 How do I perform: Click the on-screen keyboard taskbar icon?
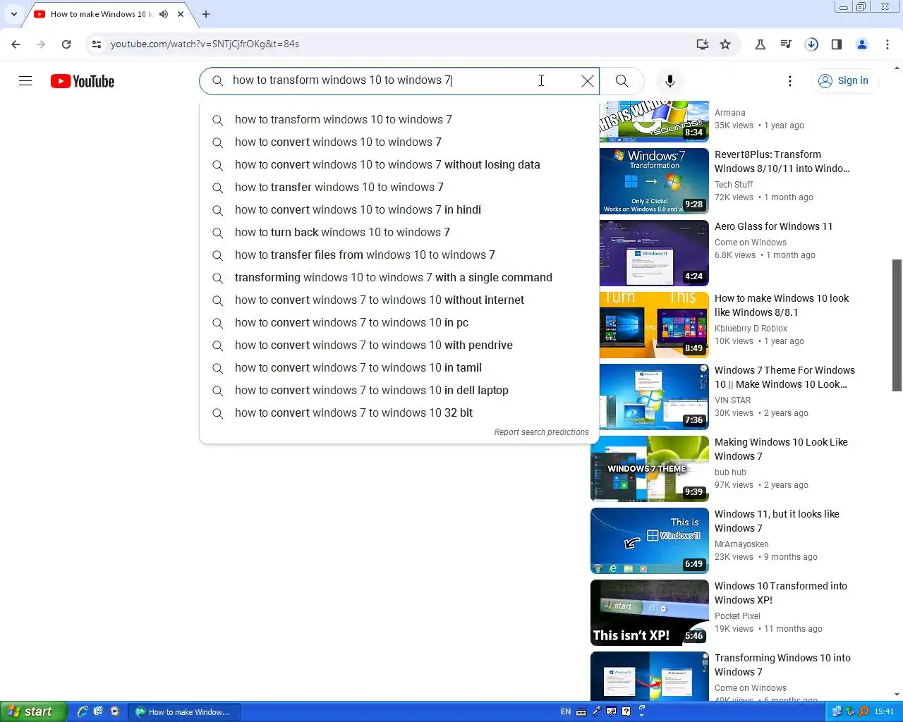(x=581, y=711)
